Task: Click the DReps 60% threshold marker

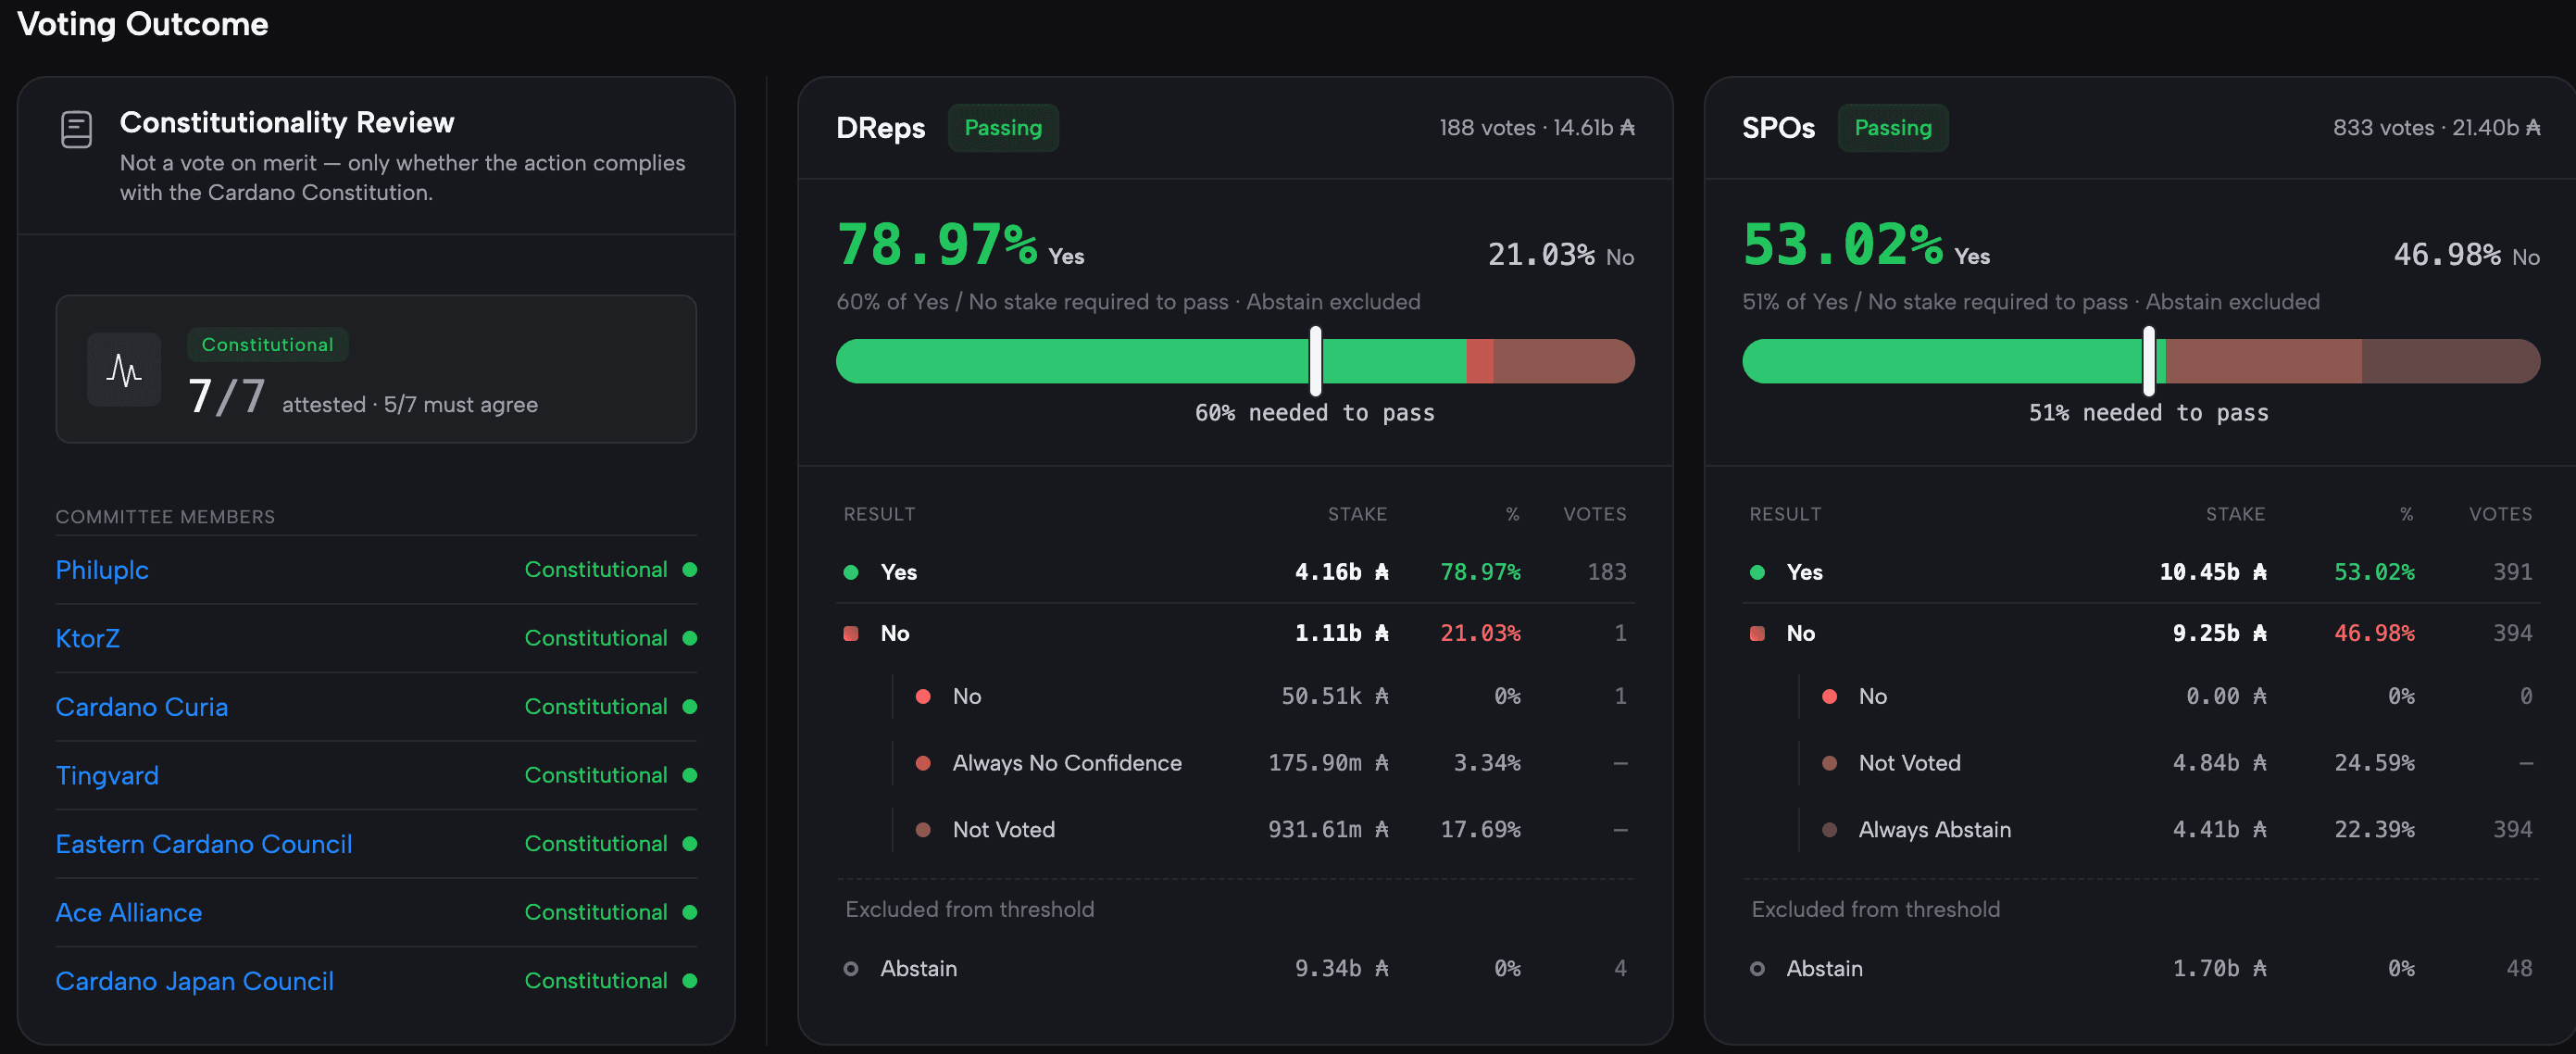Action: coord(1316,361)
